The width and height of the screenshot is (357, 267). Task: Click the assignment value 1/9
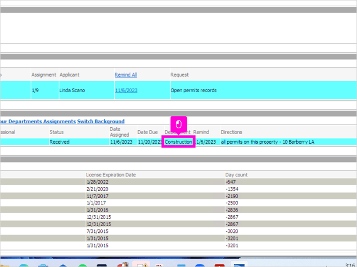[35, 91]
